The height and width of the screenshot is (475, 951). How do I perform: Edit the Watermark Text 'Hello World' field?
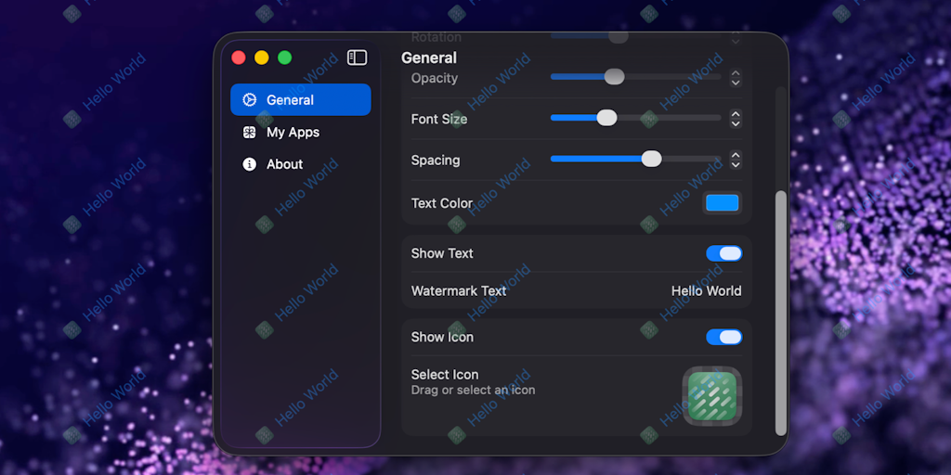tap(706, 291)
